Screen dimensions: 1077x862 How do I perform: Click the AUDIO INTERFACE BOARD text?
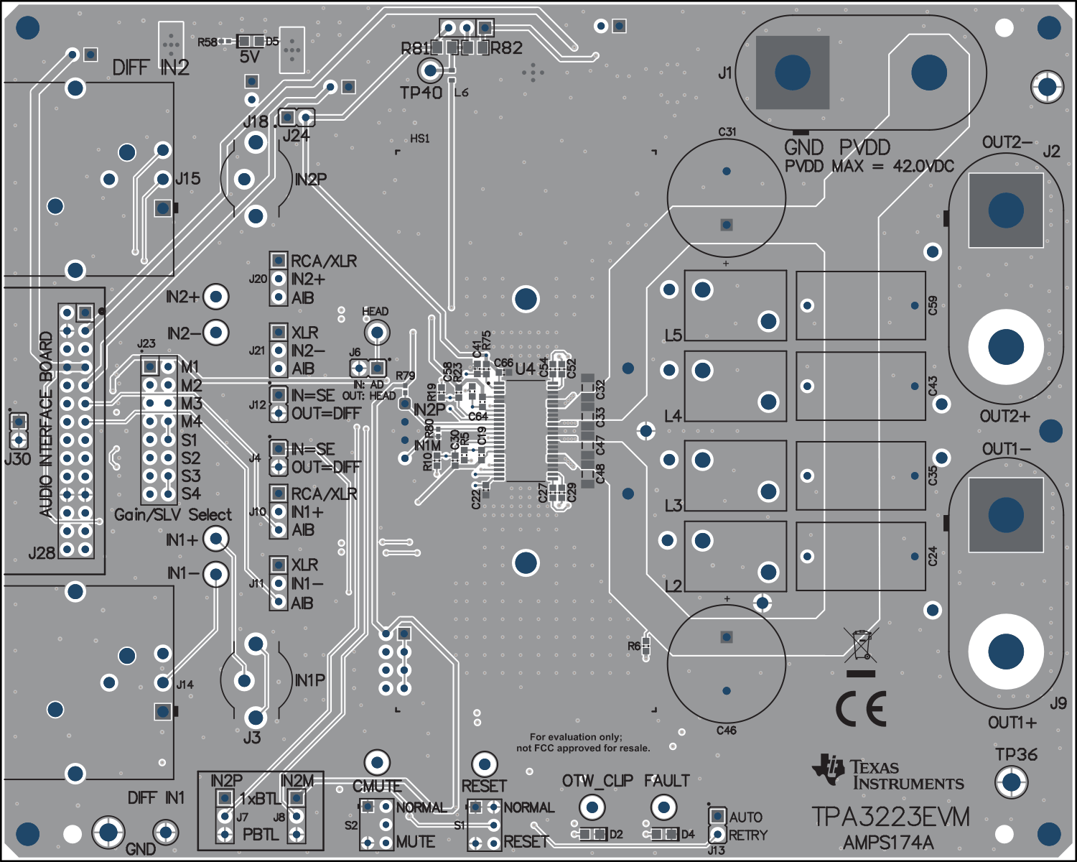point(46,424)
